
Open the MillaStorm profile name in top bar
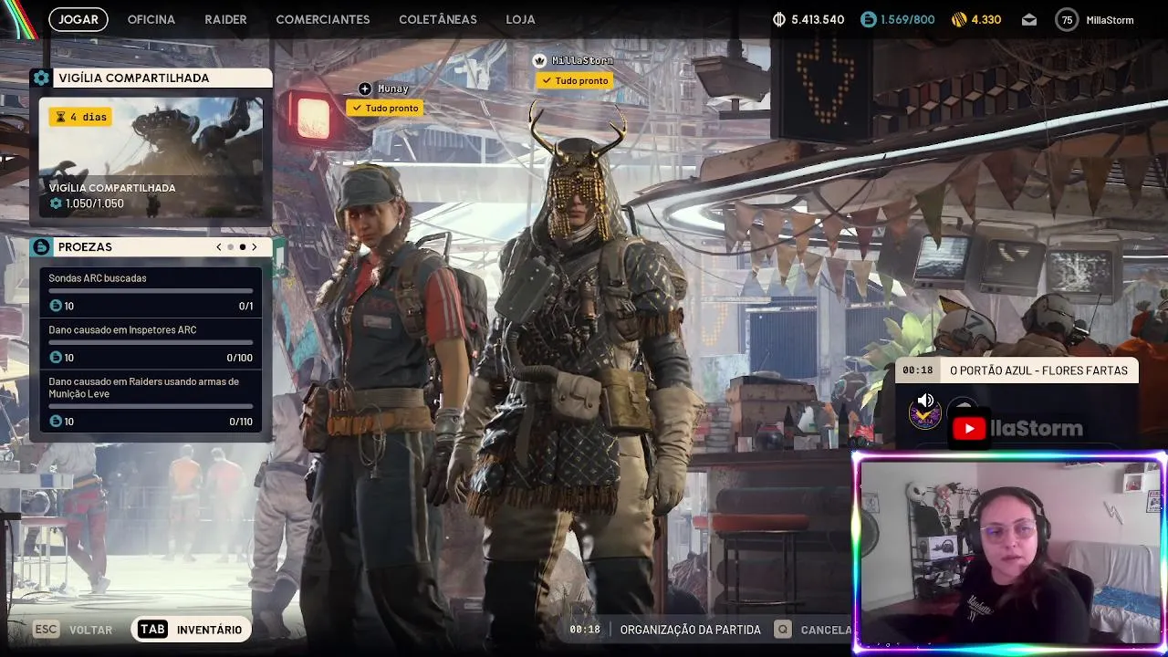pos(1110,20)
